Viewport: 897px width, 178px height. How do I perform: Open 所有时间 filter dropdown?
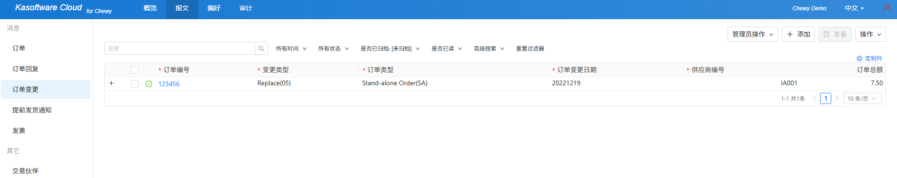pyautogui.click(x=291, y=49)
